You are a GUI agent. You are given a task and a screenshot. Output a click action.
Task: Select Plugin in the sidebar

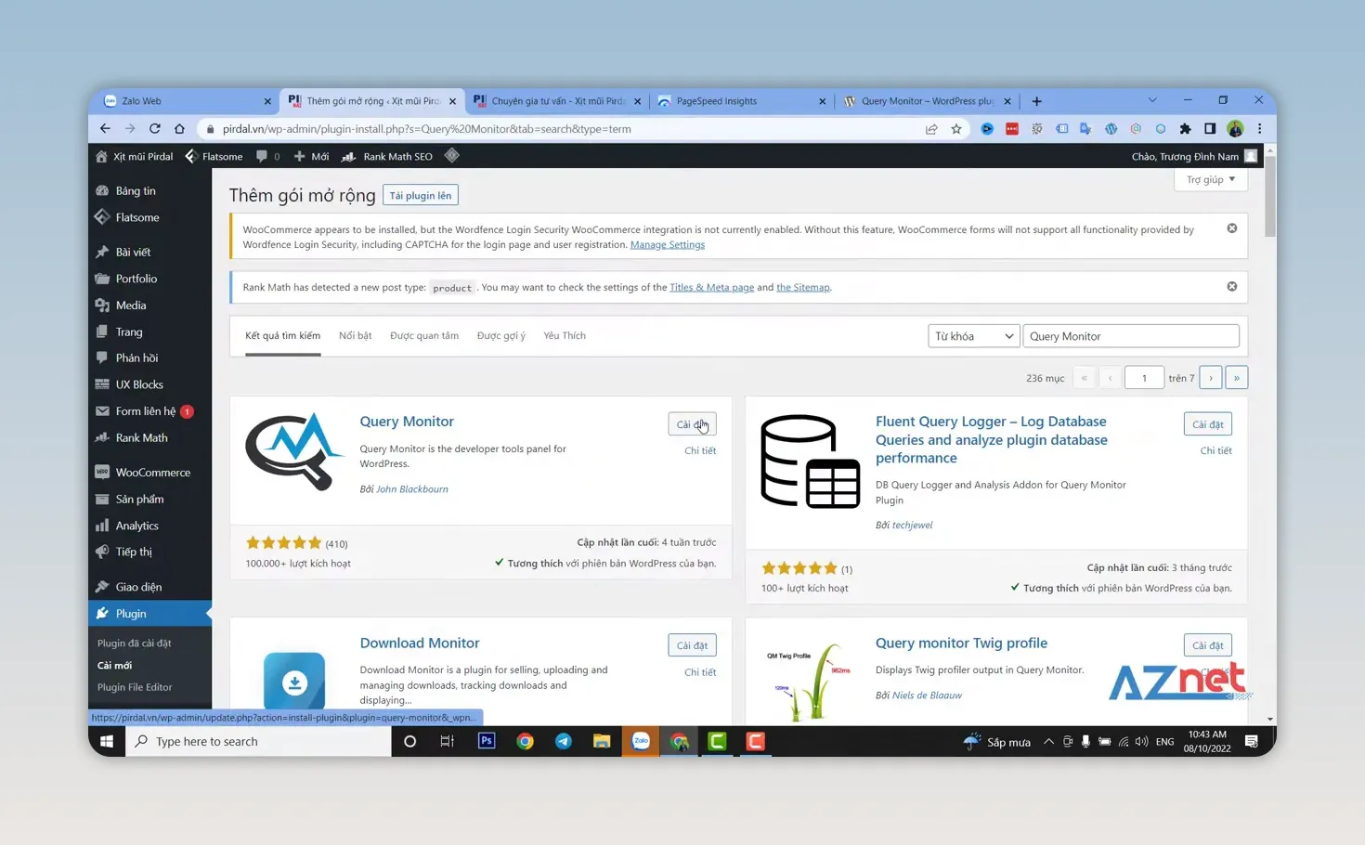click(x=150, y=613)
